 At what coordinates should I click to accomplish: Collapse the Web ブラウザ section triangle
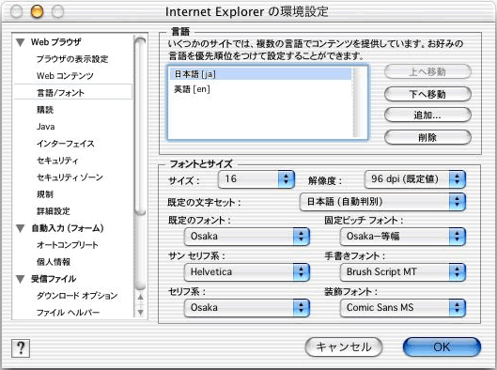tap(21, 42)
